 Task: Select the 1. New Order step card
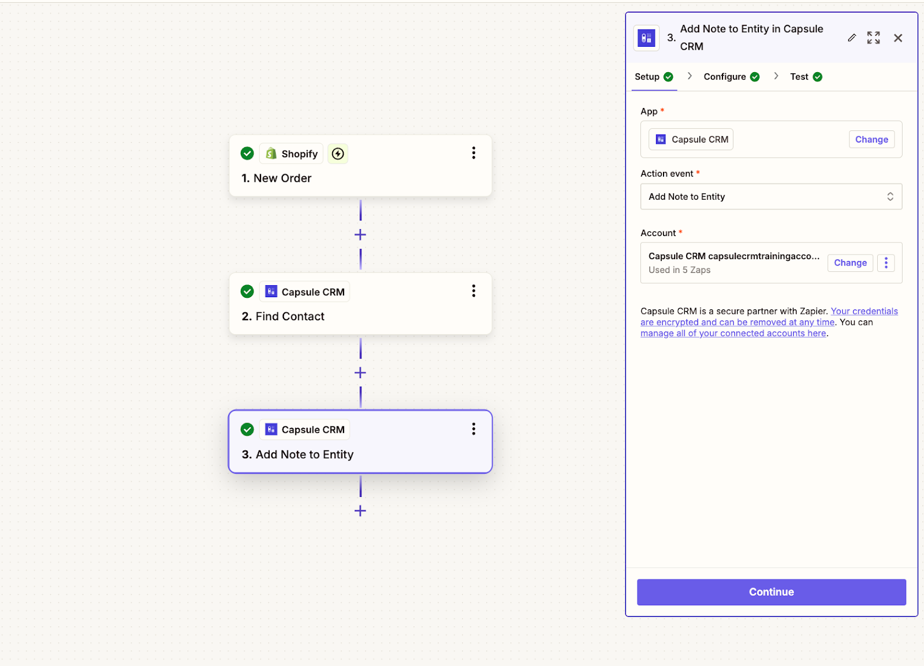coord(360,166)
